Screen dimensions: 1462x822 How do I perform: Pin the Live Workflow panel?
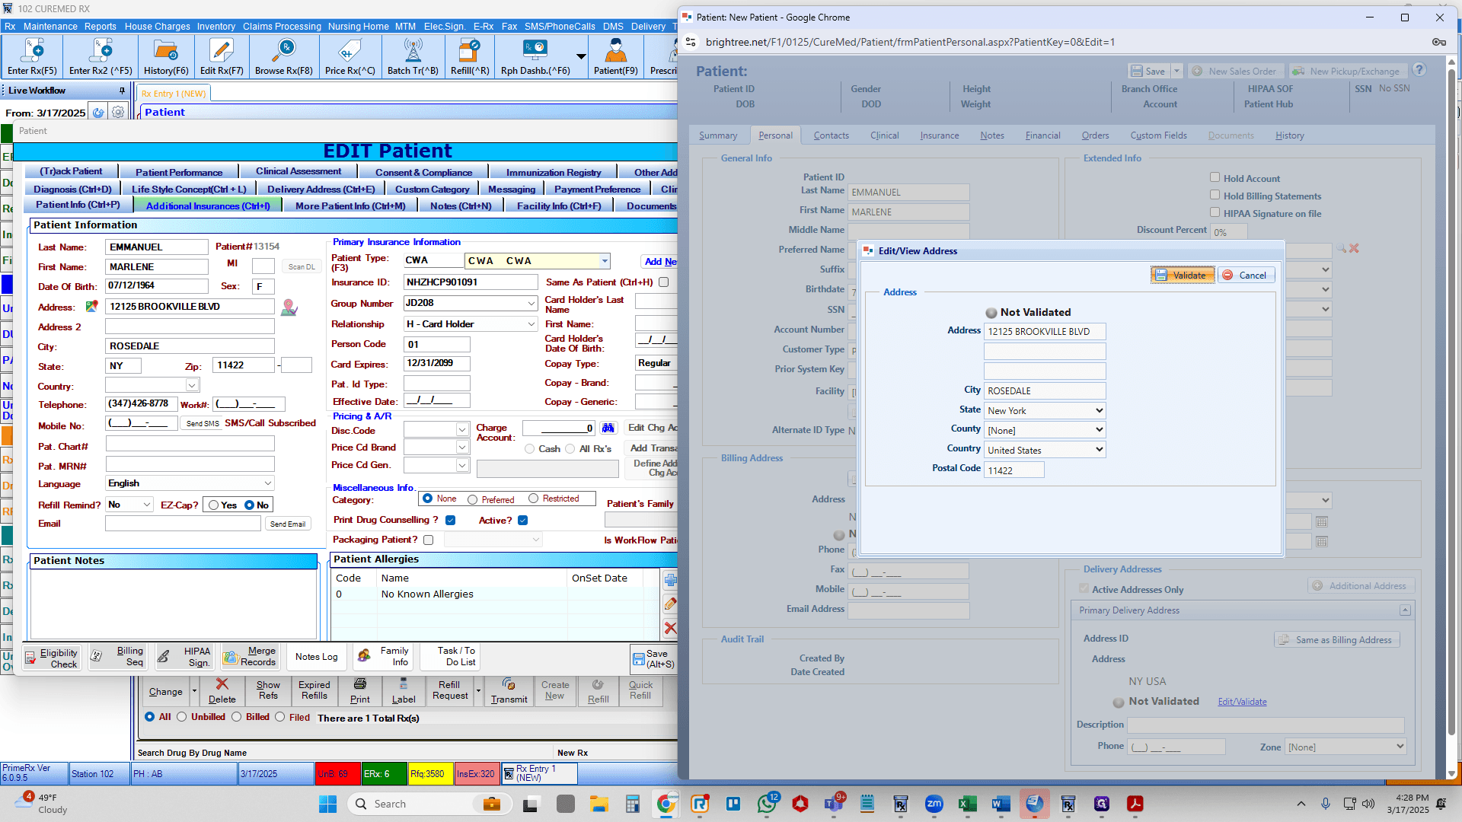click(x=122, y=91)
